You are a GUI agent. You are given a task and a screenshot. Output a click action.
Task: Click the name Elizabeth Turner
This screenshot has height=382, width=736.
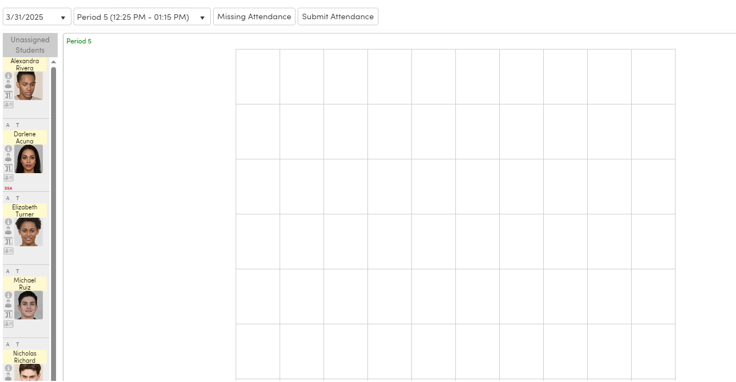pyautogui.click(x=25, y=211)
